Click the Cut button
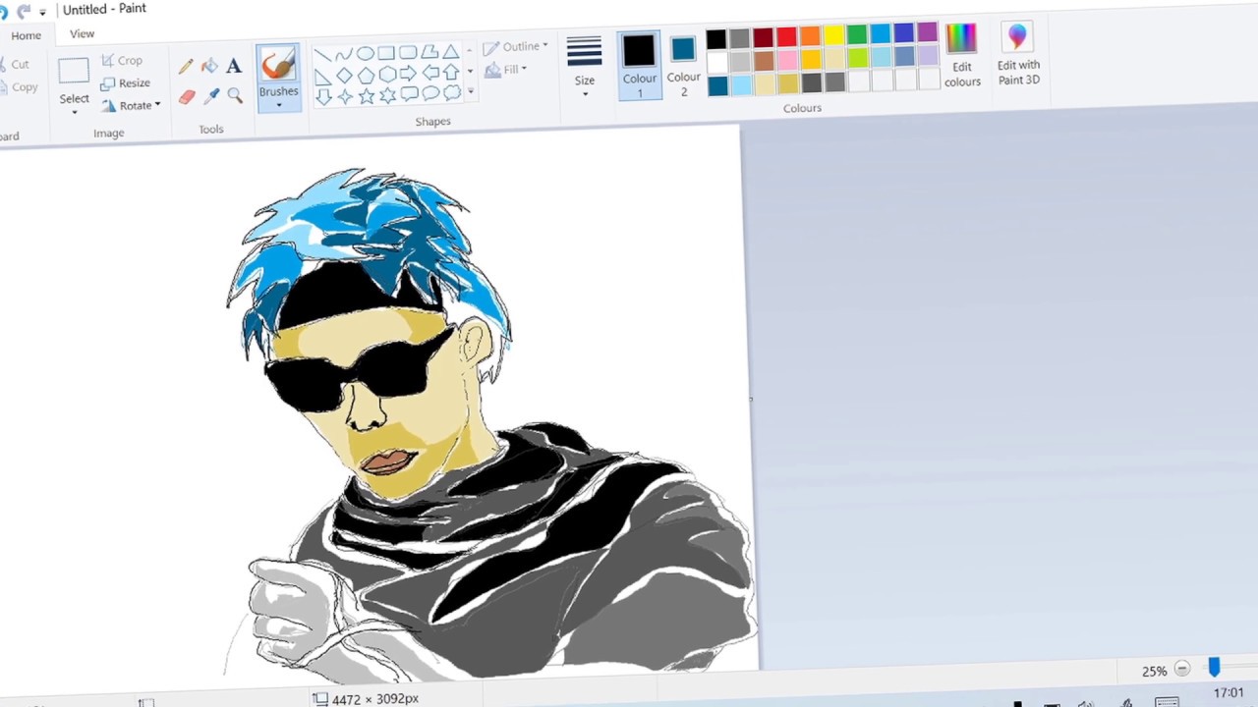This screenshot has height=707, width=1258. (15, 65)
